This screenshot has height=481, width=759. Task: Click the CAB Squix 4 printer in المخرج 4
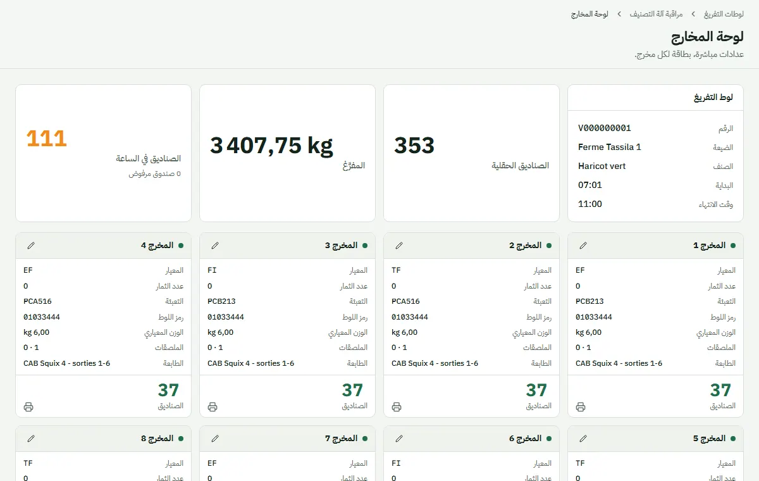pos(66,363)
